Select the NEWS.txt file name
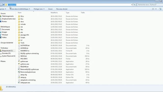The height and width of the screenshot is (92, 163). point(24,56)
